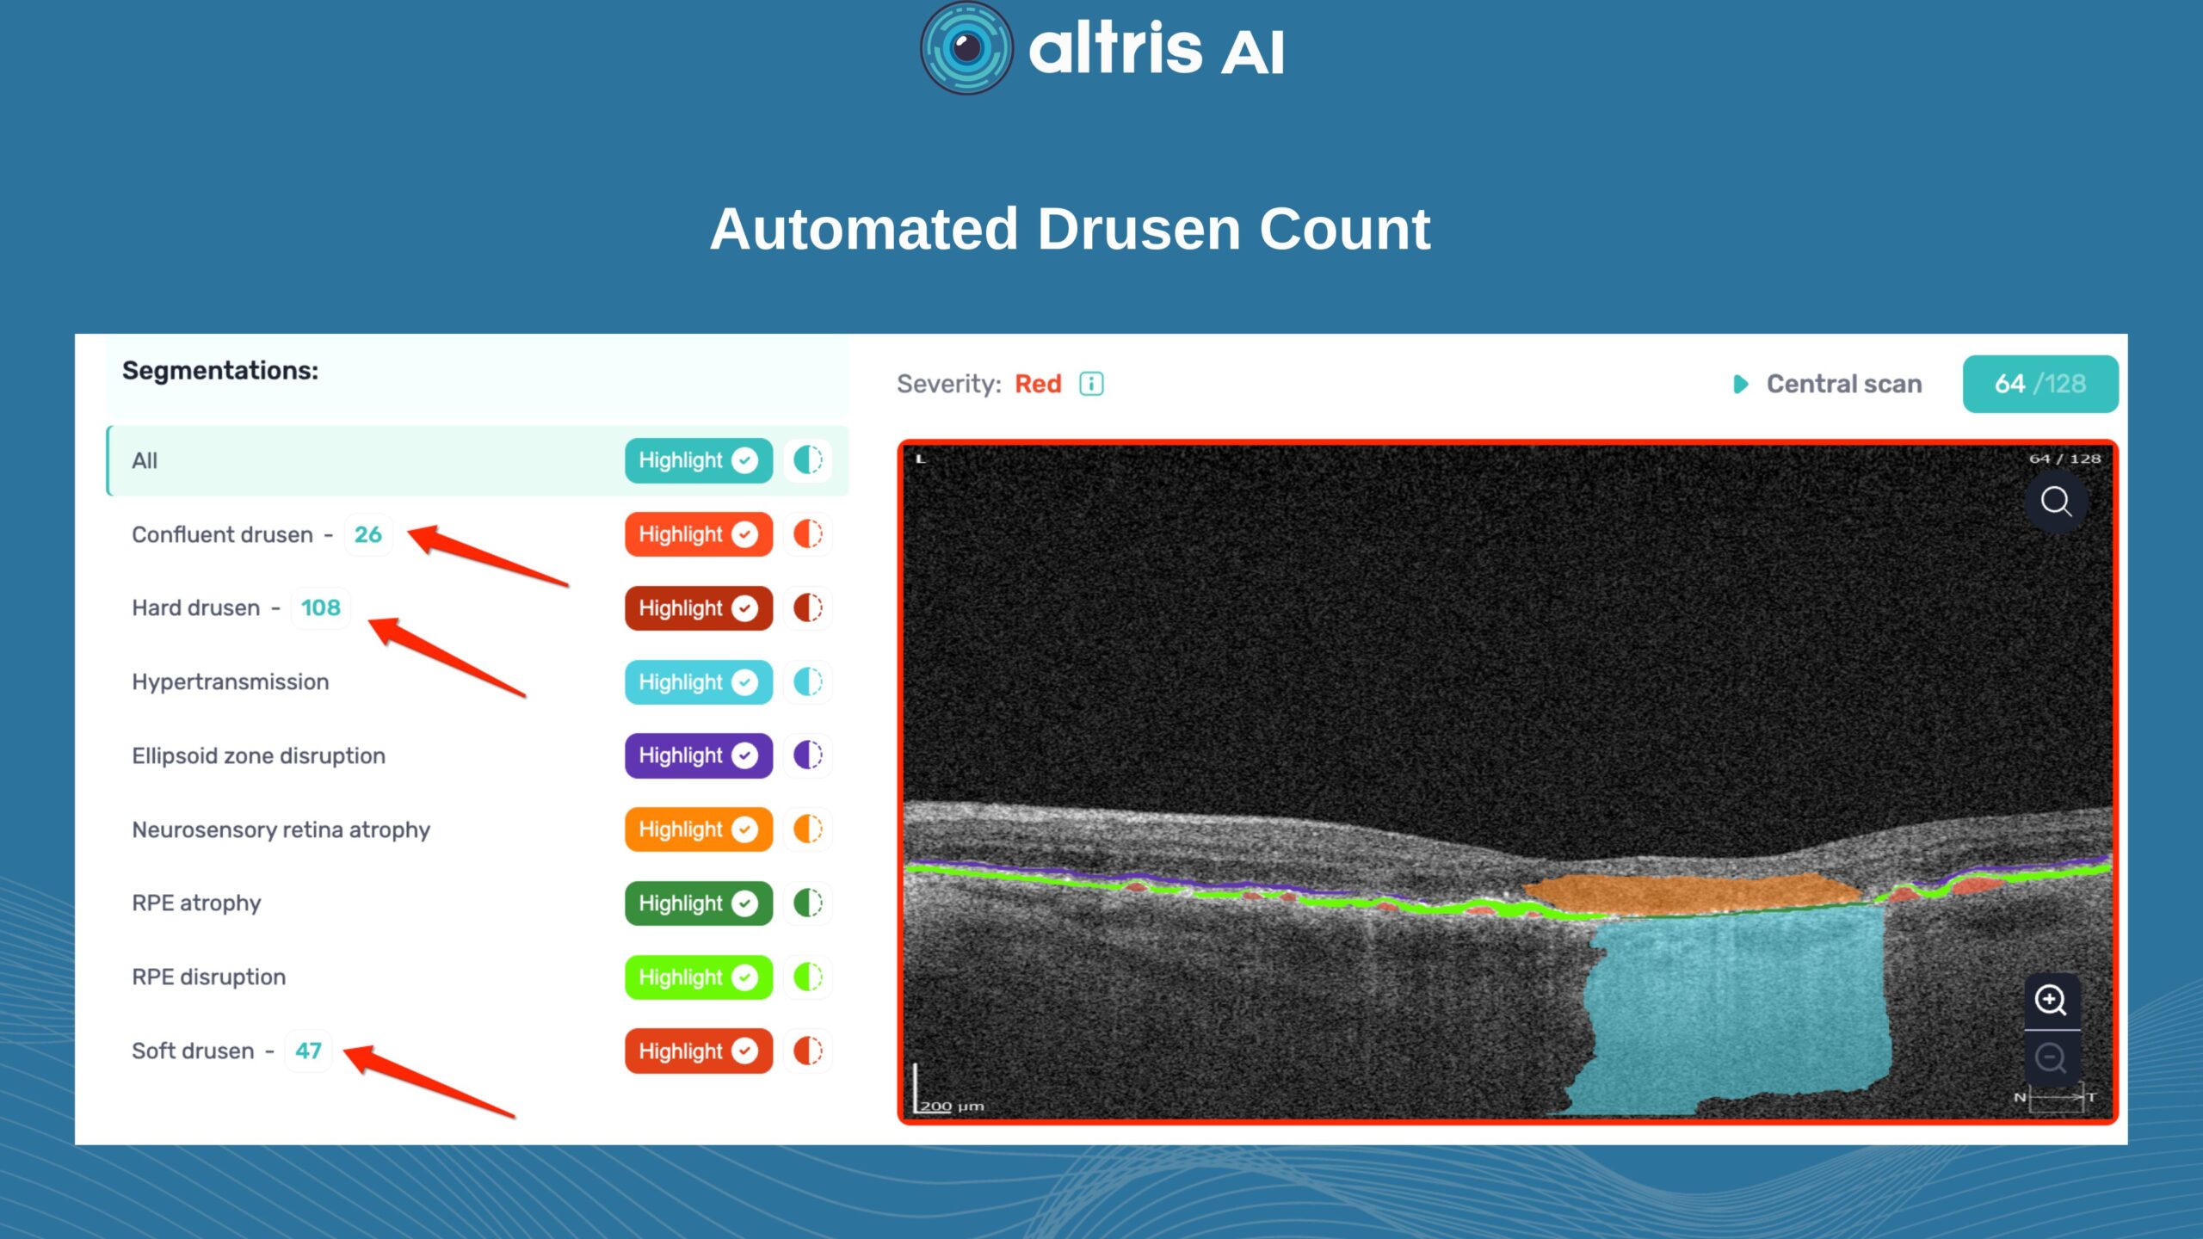The image size is (2203, 1239).
Task: Toggle Highlight for All segmentations
Action: (x=698, y=460)
